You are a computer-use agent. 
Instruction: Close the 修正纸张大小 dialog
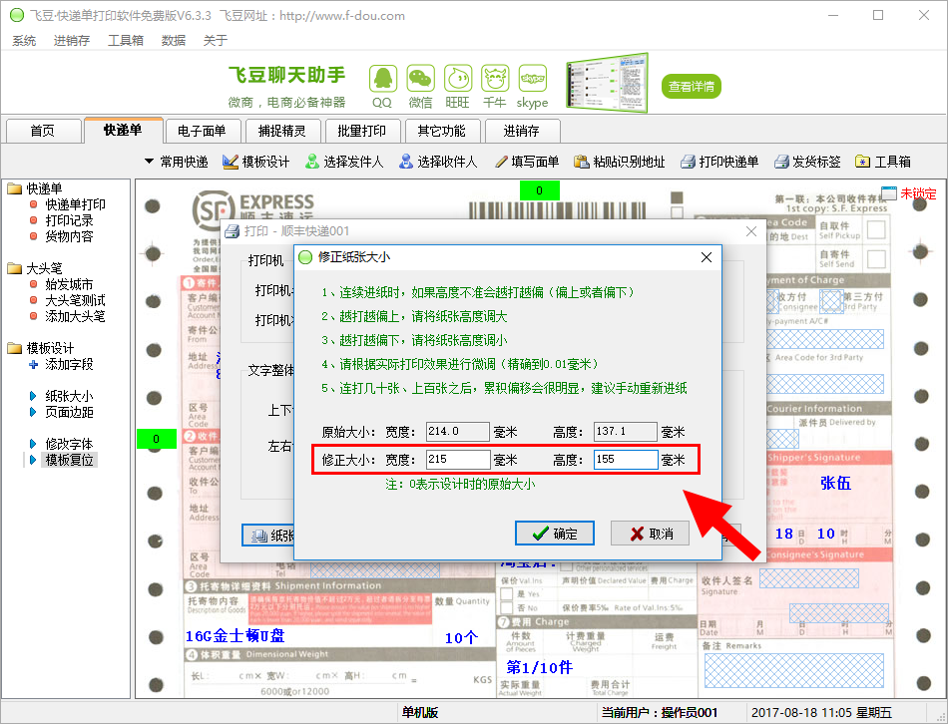706,257
